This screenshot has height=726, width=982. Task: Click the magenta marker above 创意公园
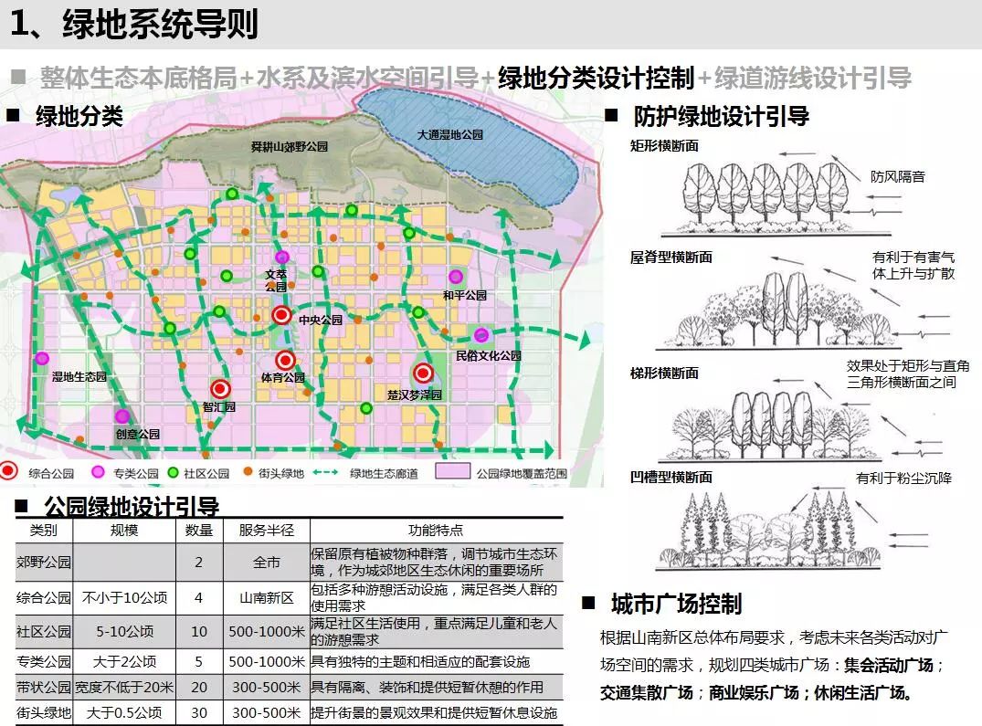pyautogui.click(x=122, y=416)
